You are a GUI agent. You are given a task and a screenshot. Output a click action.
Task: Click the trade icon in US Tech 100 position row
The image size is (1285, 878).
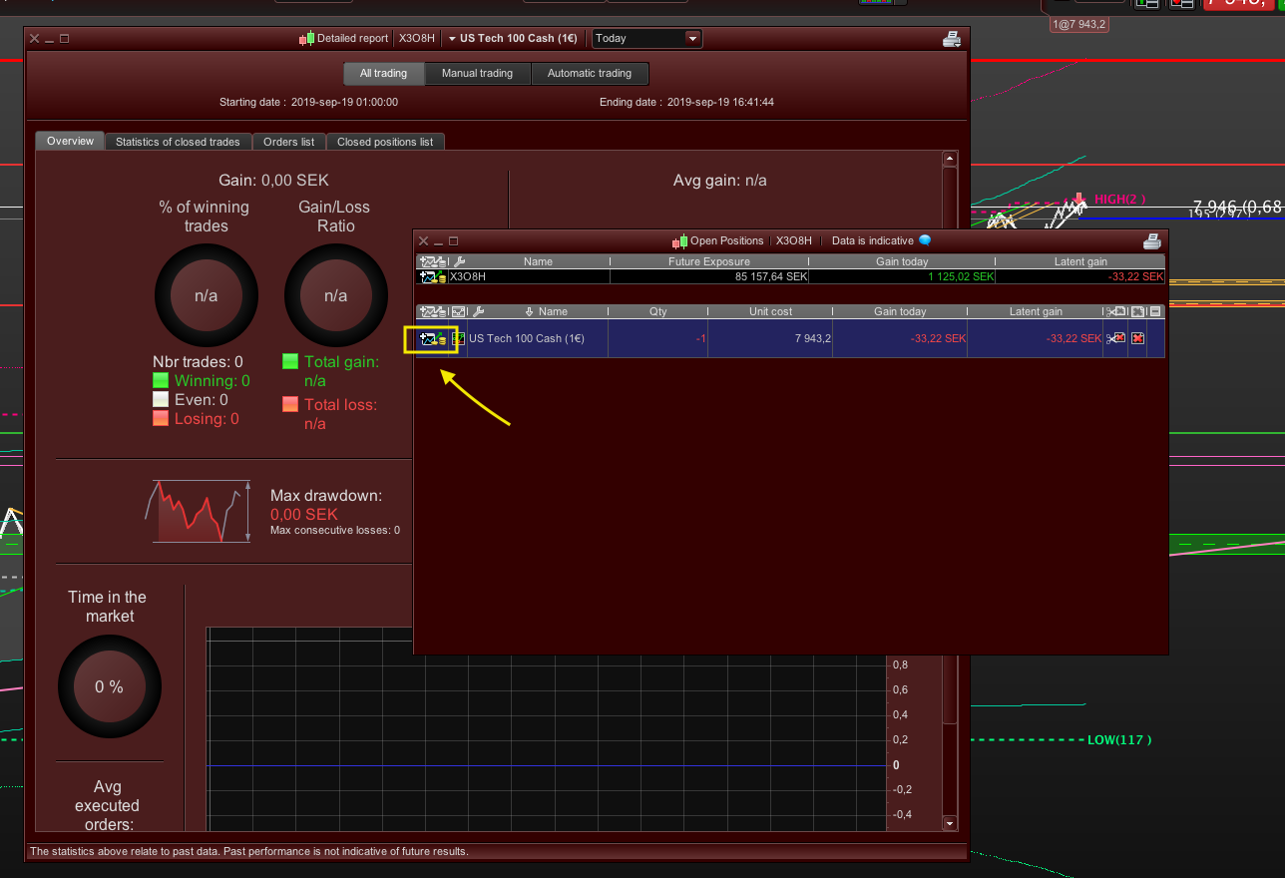(433, 339)
